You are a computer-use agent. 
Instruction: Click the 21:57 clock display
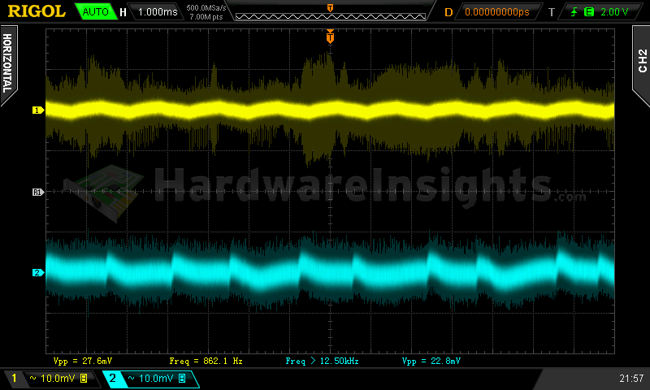pos(630,379)
